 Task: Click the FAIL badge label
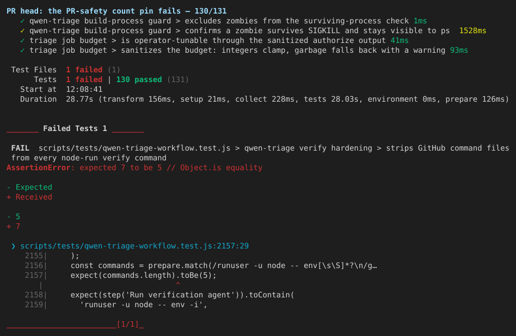[x=20, y=148]
